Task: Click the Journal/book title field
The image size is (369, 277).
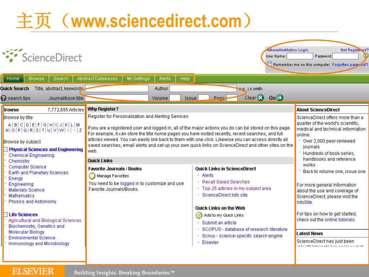Action: [x=117, y=98]
